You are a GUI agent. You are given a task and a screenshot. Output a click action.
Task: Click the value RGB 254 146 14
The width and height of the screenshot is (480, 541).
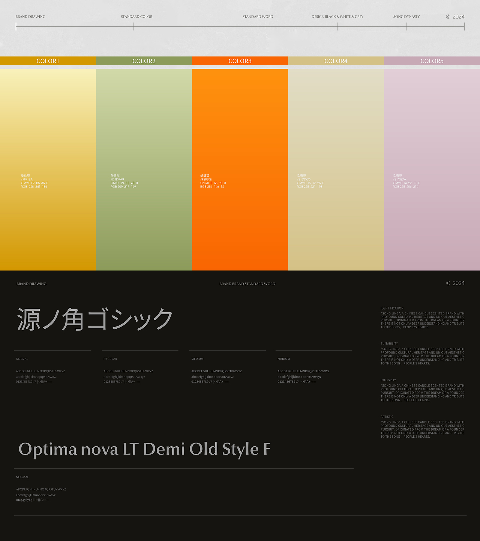tap(212, 187)
